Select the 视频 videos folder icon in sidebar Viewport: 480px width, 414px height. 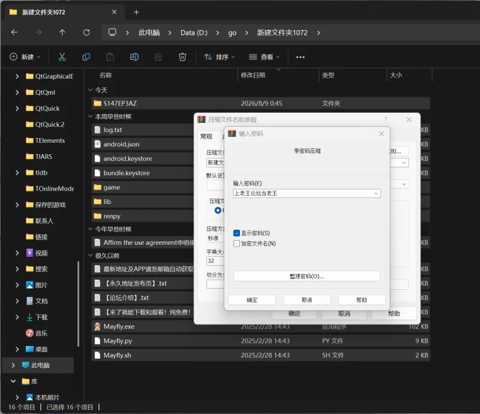coord(29,253)
